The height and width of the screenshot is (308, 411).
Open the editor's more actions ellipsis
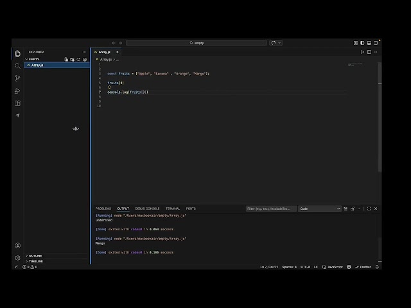[x=376, y=52]
